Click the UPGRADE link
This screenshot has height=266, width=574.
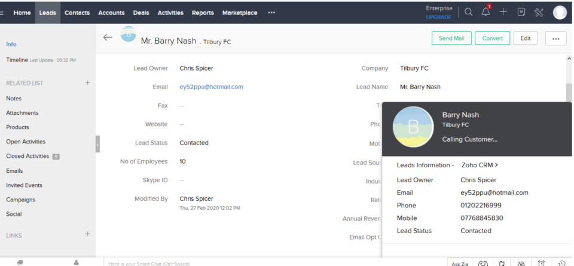[438, 17]
